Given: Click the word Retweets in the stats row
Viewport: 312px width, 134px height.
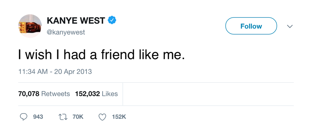Looking at the screenshot, I should click(56, 94).
